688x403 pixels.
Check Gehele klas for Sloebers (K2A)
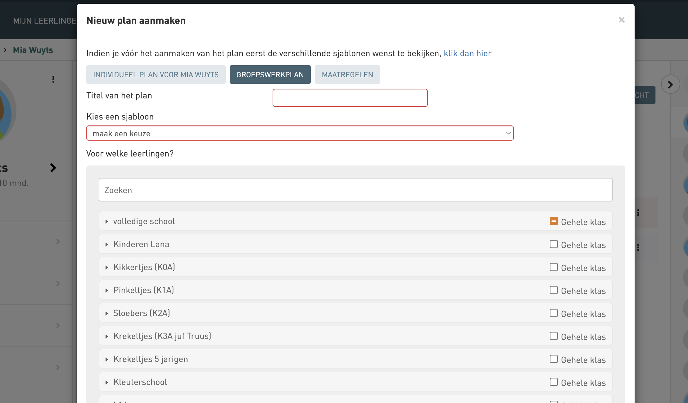[554, 313]
